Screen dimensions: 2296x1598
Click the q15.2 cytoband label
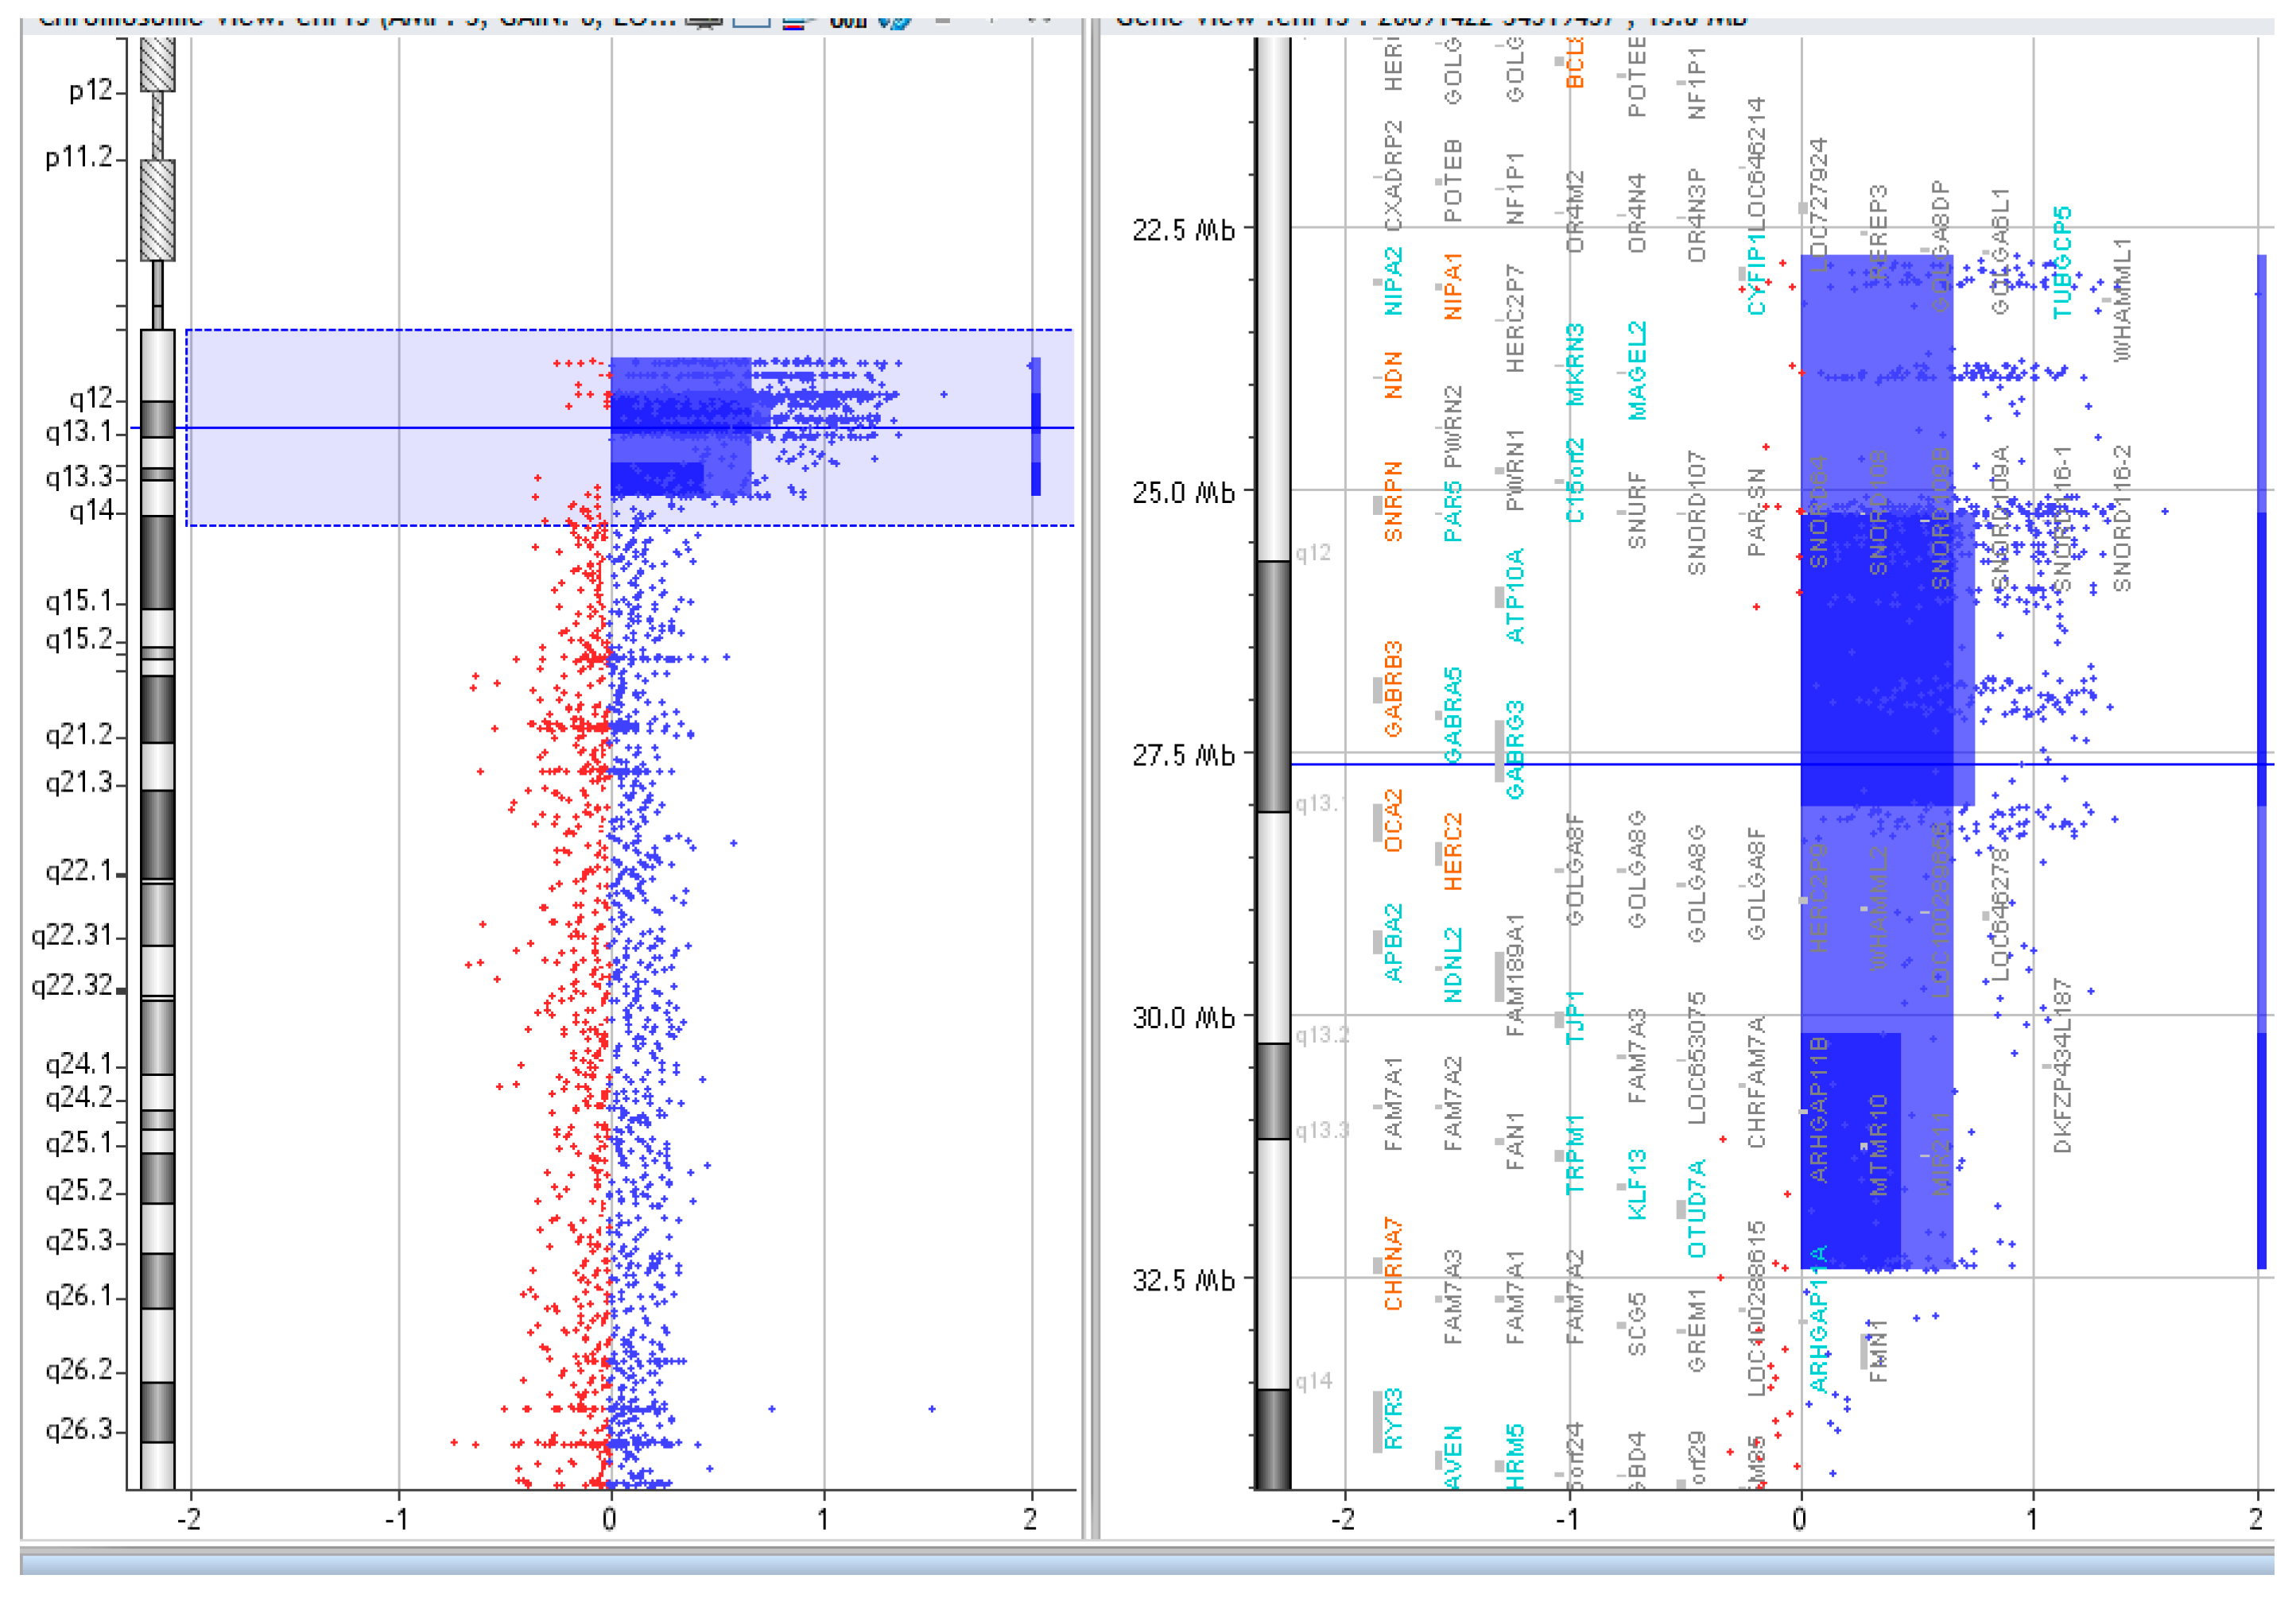[x=79, y=639]
